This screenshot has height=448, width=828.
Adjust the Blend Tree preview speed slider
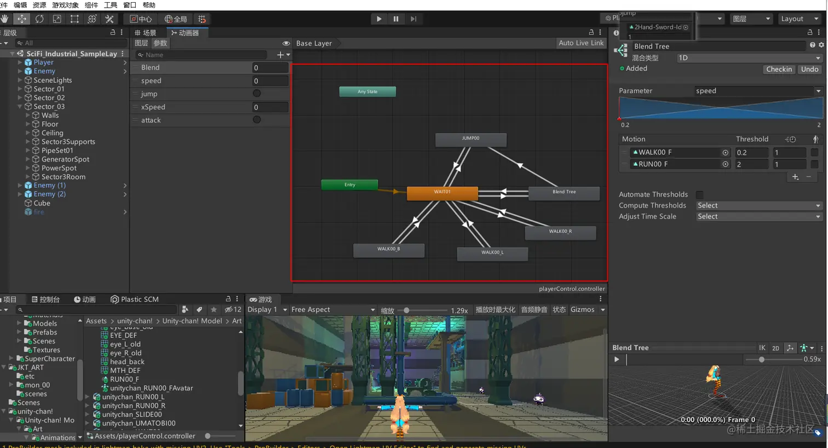click(x=773, y=359)
